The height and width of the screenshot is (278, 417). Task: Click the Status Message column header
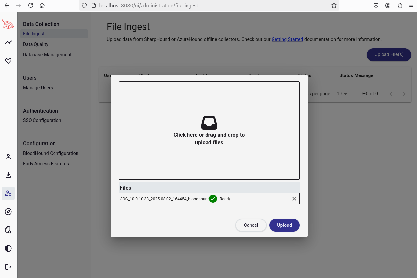tap(356, 75)
